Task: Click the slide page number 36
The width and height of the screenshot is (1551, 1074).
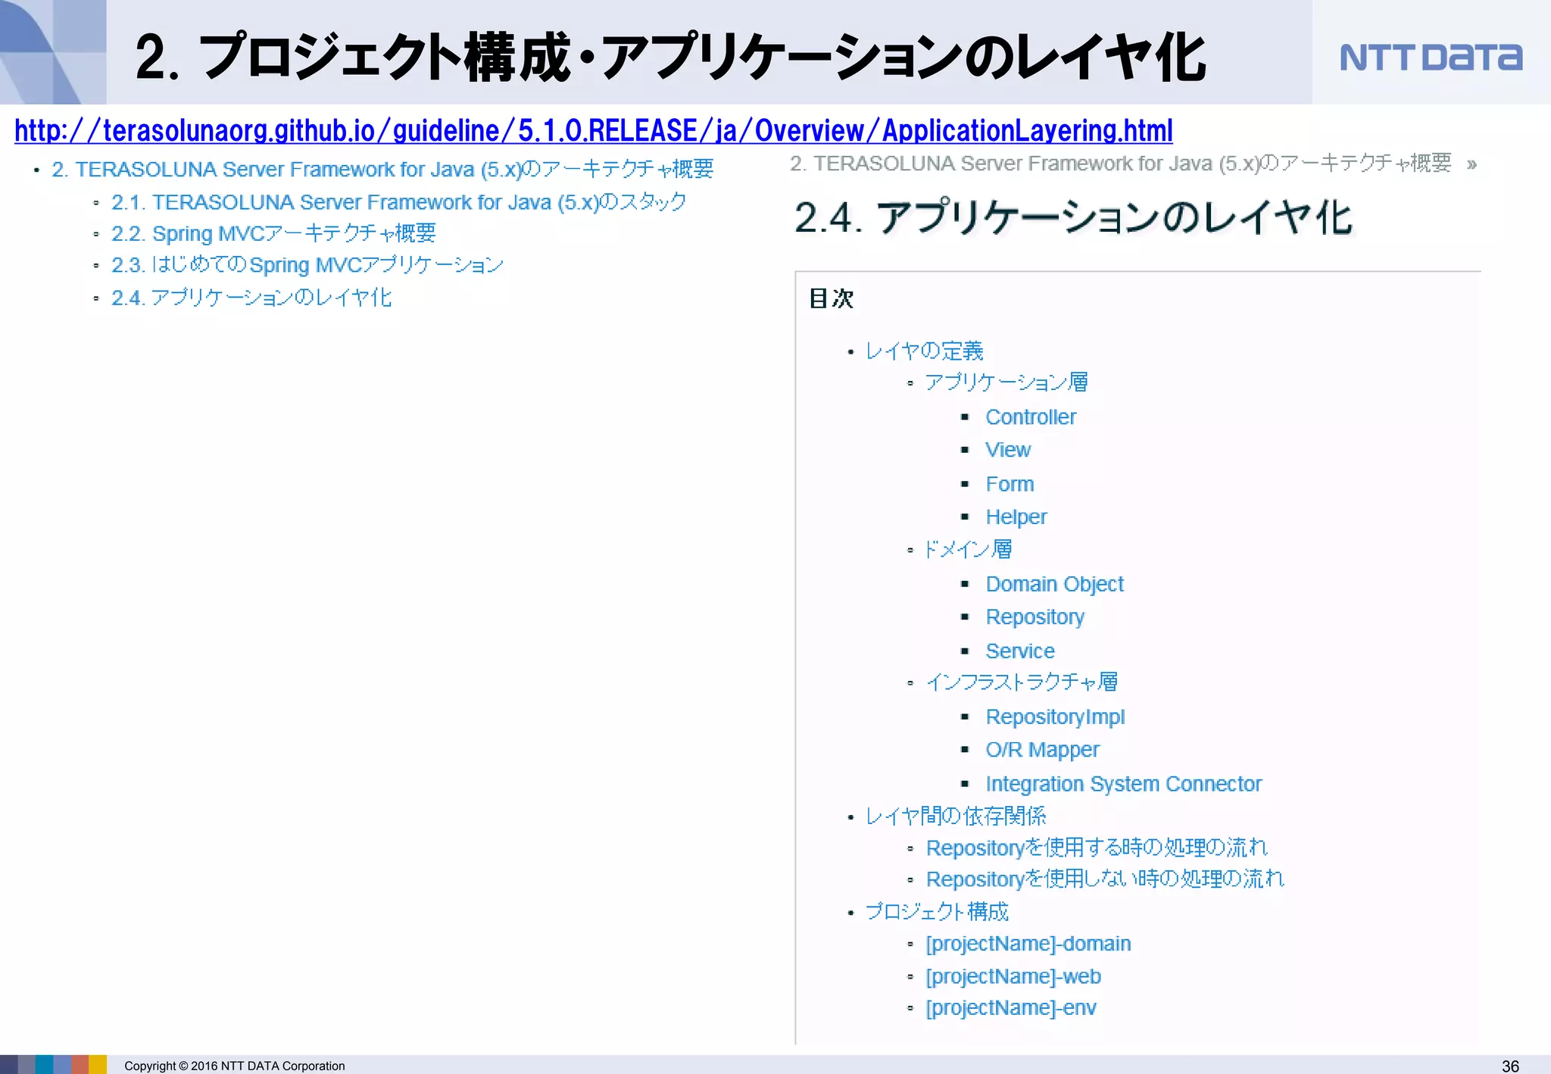Action: pos(1510,1066)
